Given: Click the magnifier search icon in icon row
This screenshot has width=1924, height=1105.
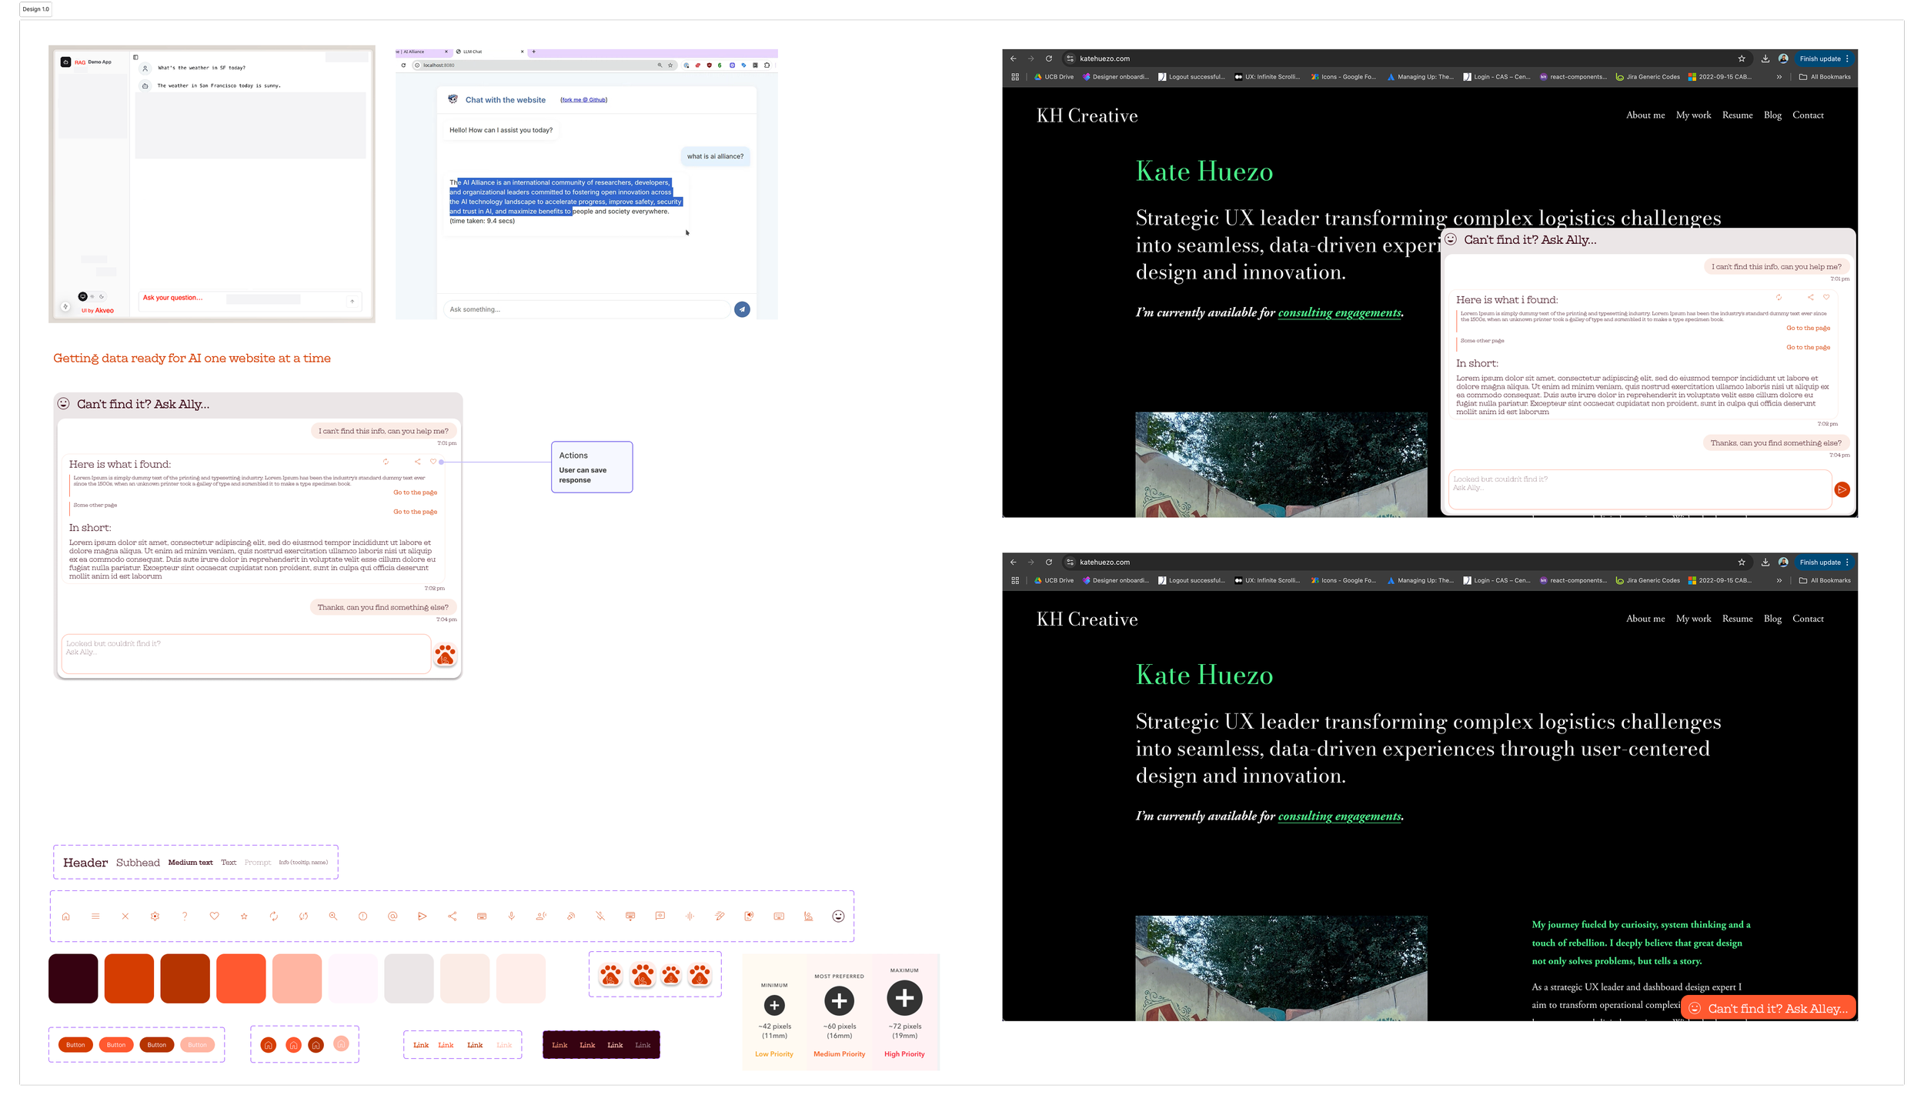Looking at the screenshot, I should pos(333,916).
